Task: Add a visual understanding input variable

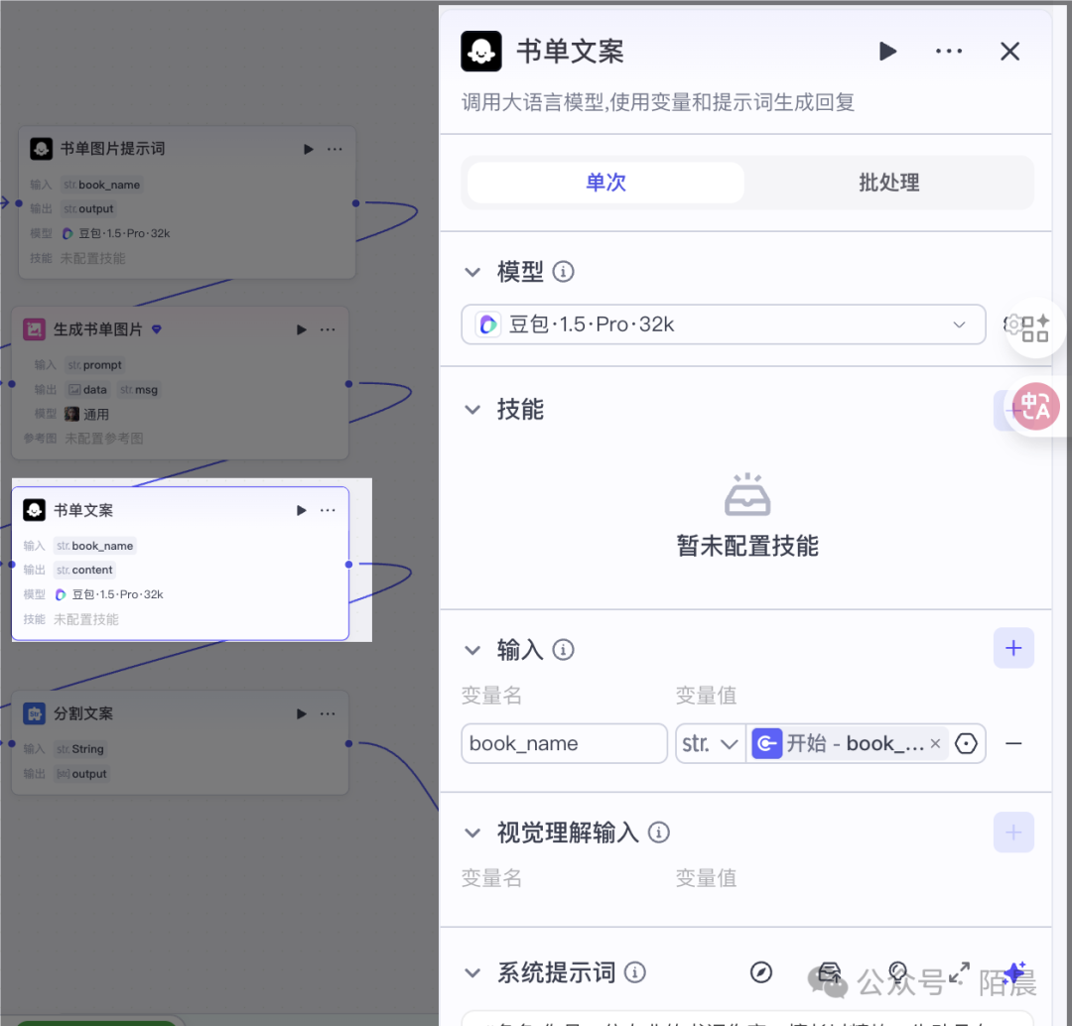Action: (1013, 833)
